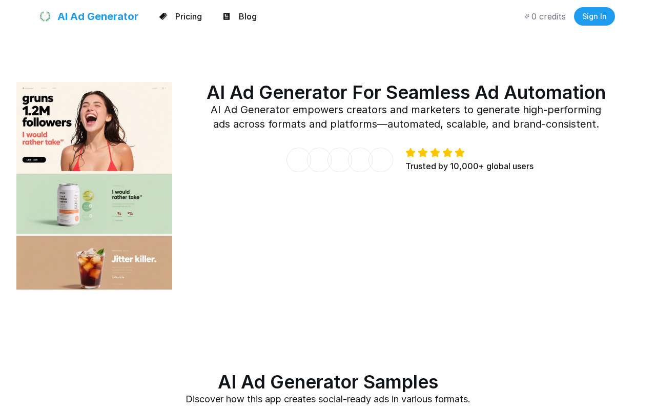Click the first yellow rating star

pyautogui.click(x=411, y=153)
